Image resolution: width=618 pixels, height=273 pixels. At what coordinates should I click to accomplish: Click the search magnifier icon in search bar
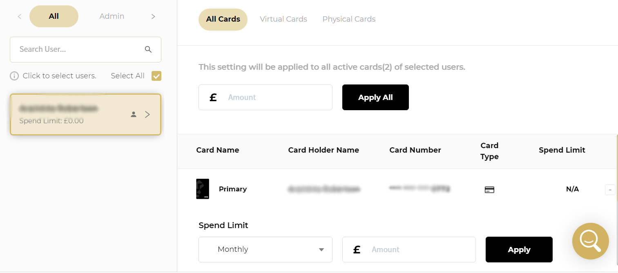coord(148,49)
